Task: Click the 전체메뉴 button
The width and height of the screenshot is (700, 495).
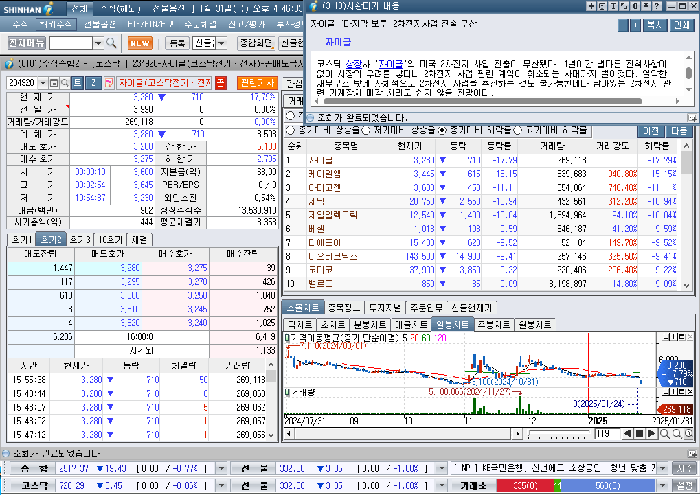Action: (27, 43)
